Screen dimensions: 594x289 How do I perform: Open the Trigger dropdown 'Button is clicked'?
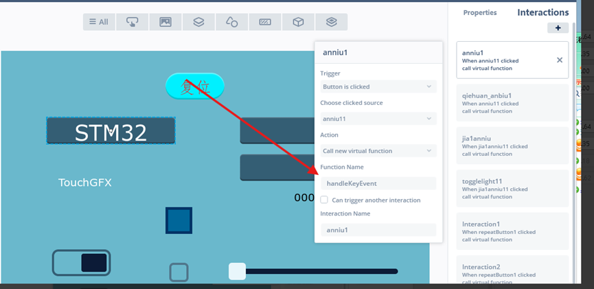pos(378,86)
